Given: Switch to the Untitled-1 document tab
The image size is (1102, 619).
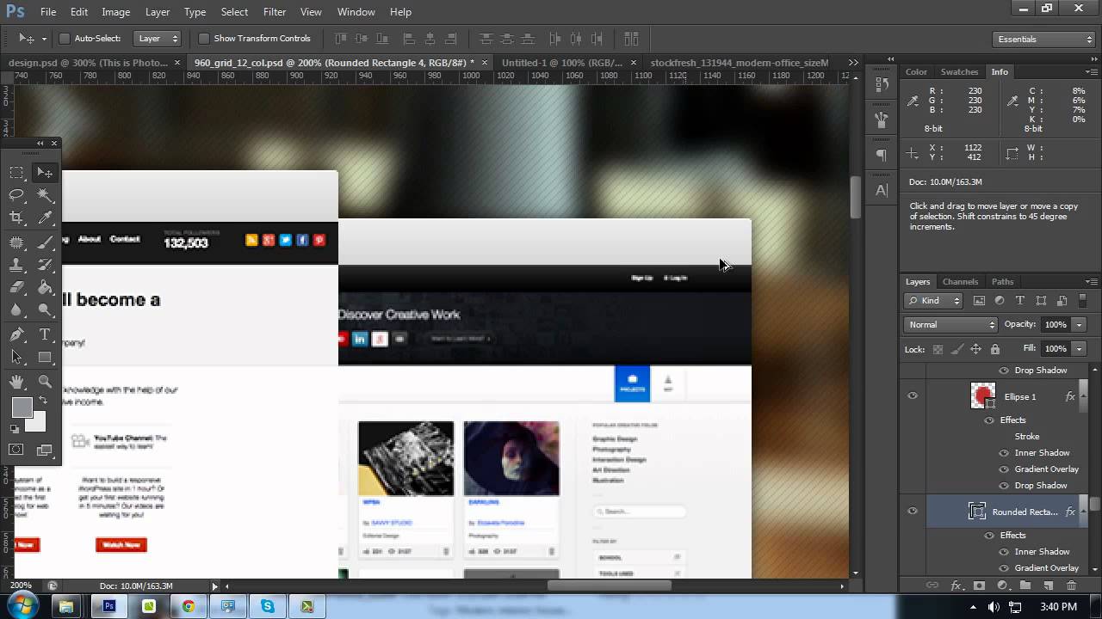Looking at the screenshot, I should pyautogui.click(x=561, y=63).
